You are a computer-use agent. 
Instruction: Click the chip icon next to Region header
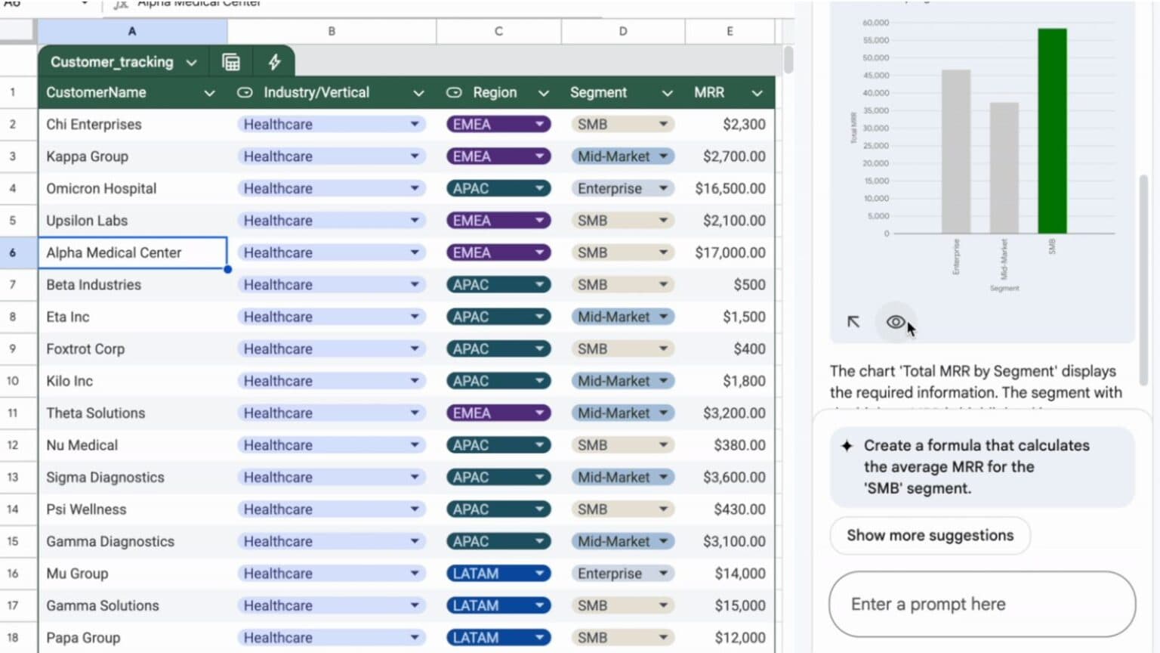(454, 92)
